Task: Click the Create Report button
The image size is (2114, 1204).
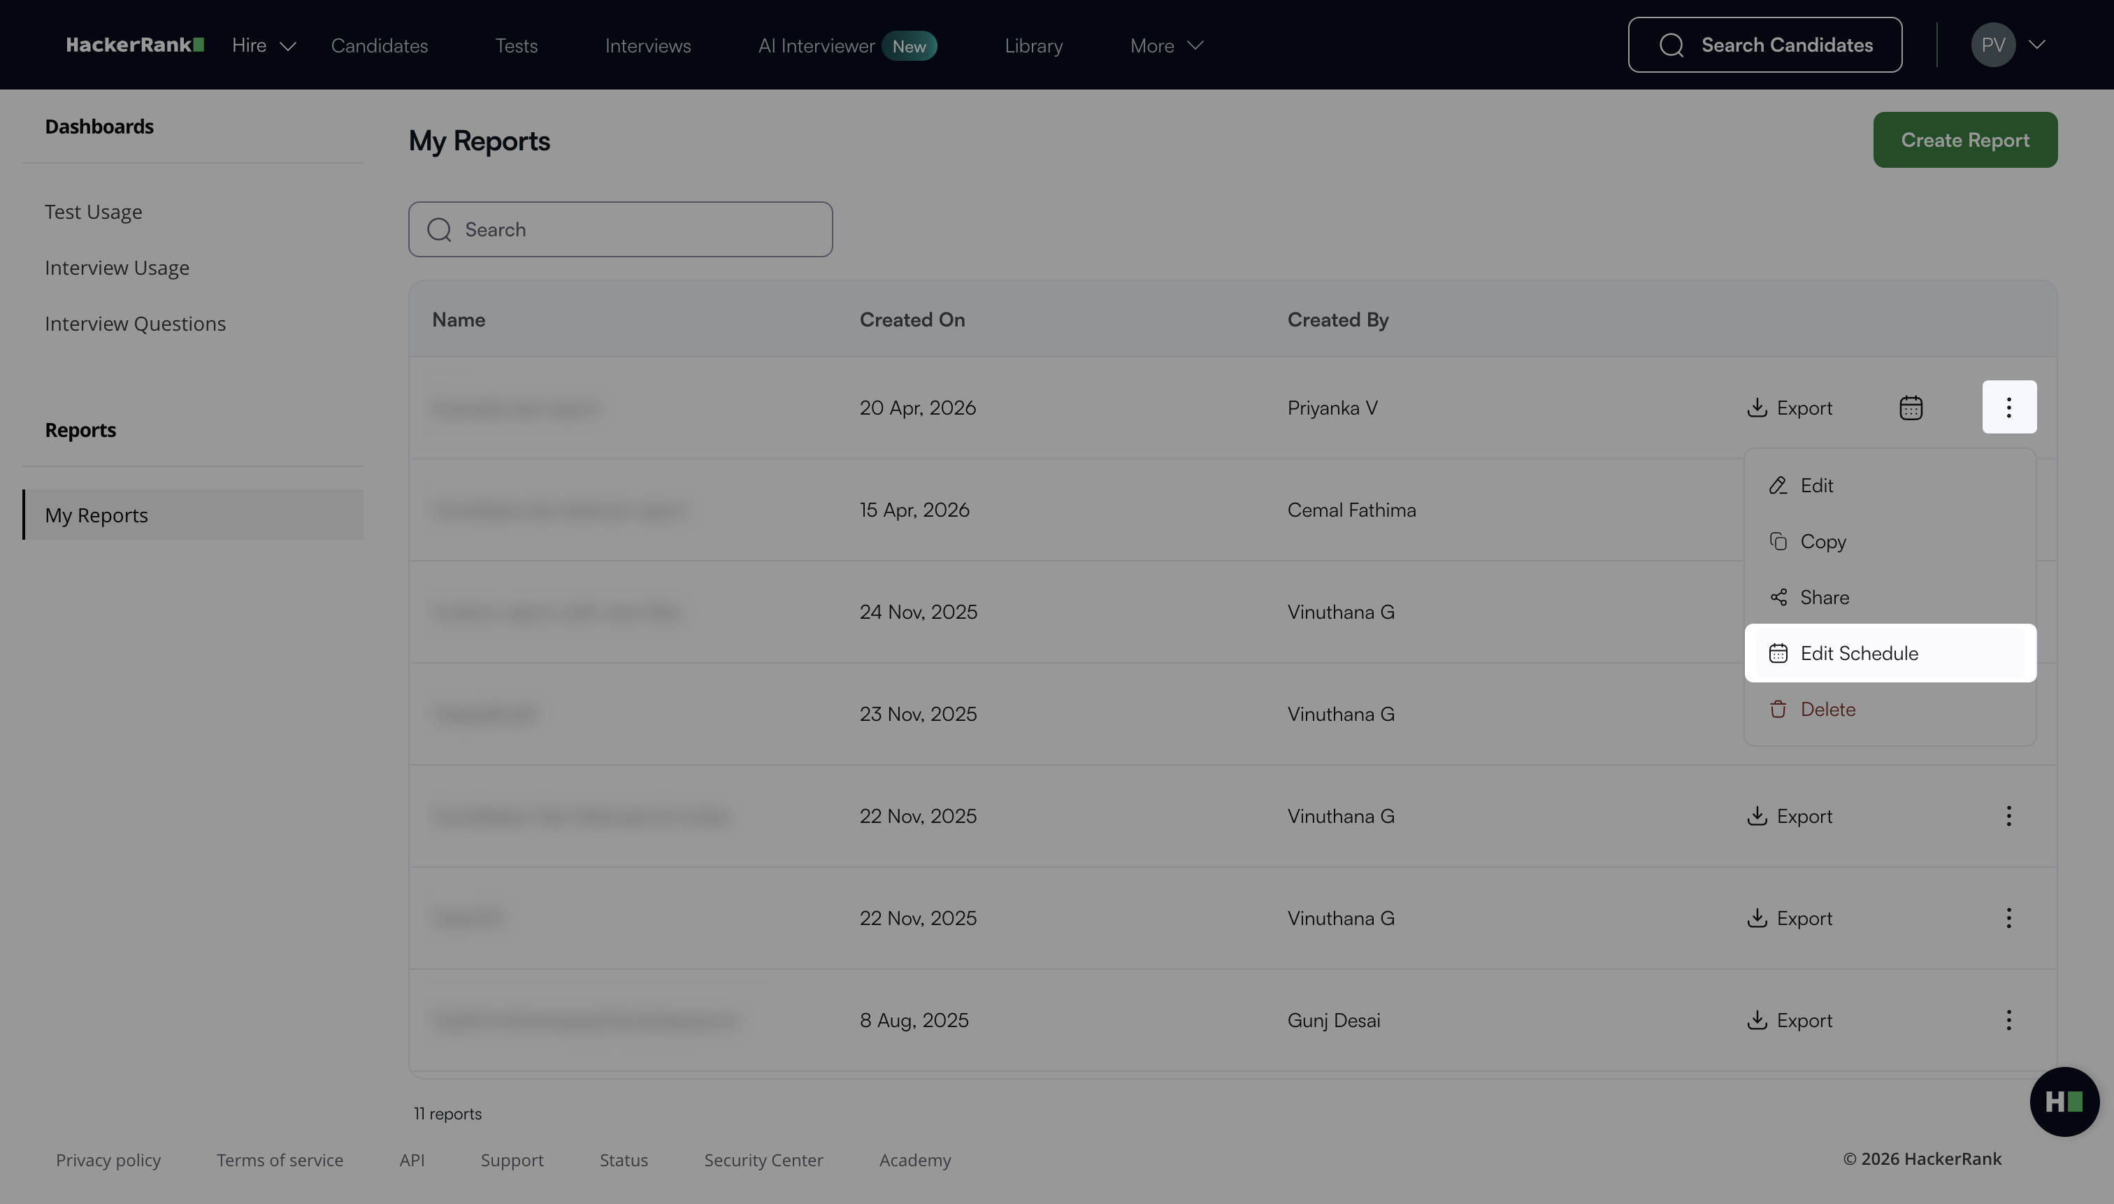Action: (1964, 140)
